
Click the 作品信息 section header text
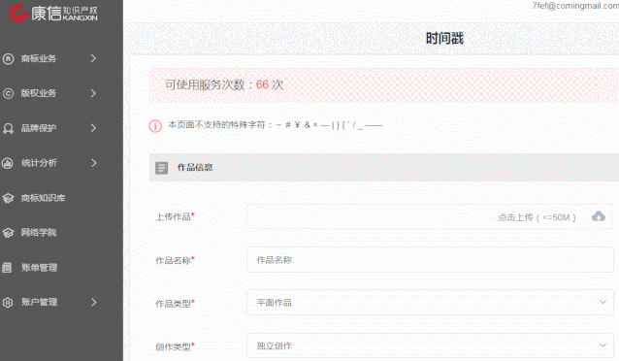[195, 168]
